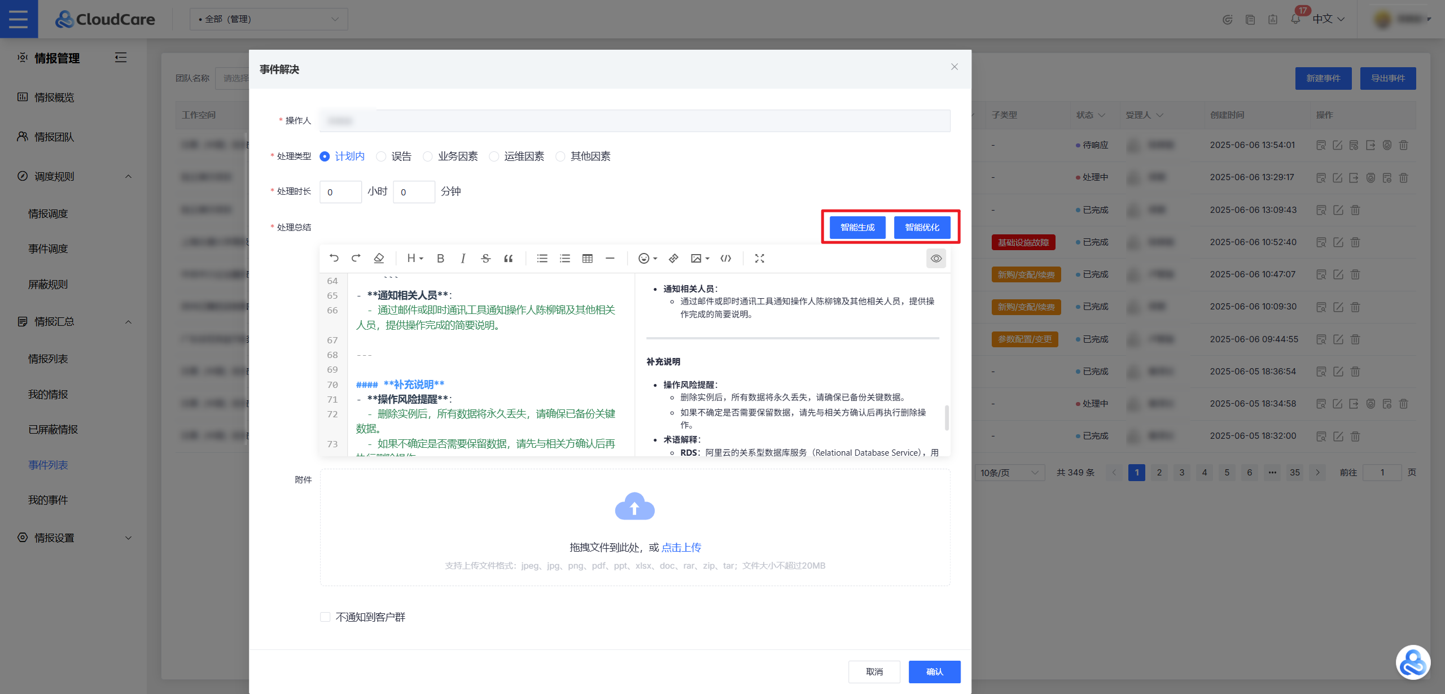Open 屏蔽规则 in sidebar
The width and height of the screenshot is (1445, 694).
pyautogui.click(x=48, y=284)
